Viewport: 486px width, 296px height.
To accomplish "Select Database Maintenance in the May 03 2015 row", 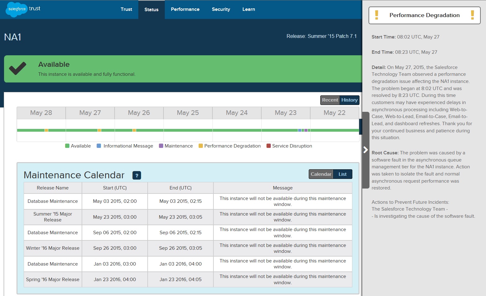I will pyautogui.click(x=53, y=201).
